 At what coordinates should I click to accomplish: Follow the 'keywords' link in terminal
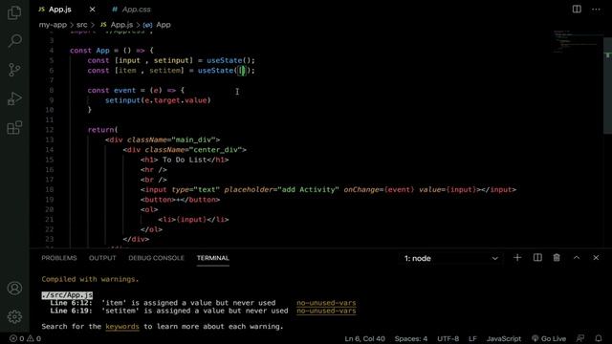point(122,327)
